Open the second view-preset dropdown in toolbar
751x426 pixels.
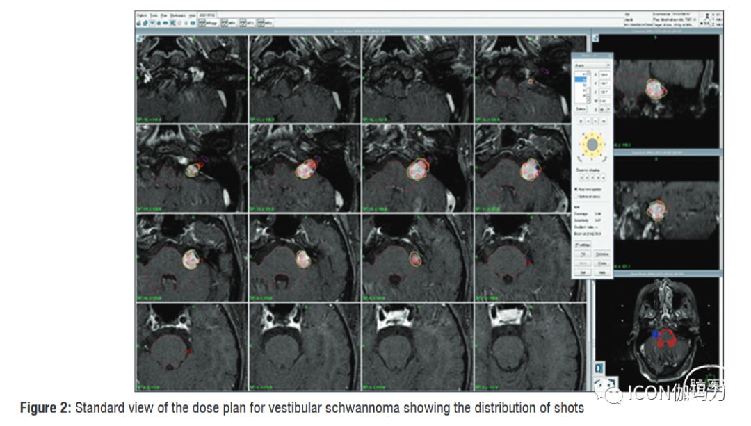click(229, 22)
